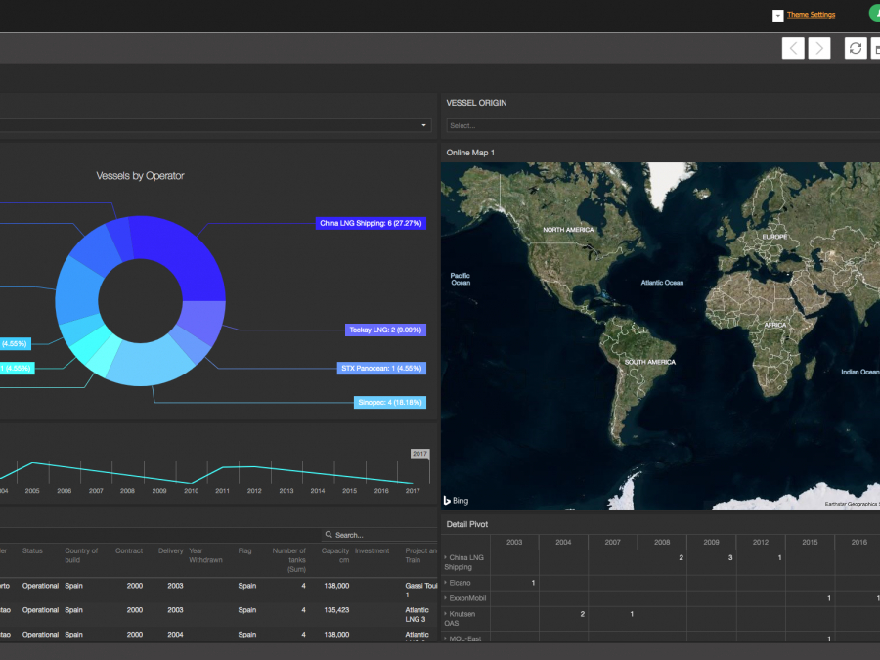Navigate back using the left arrow icon
This screenshot has height=660, width=880.
(792, 47)
